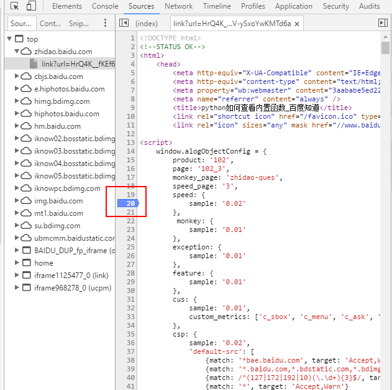Click the cloud icon beside cbjs.baidu.com

point(26,77)
